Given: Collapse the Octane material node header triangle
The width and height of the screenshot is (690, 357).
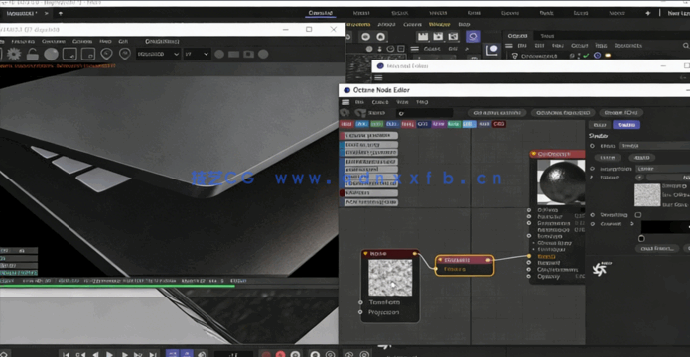Looking at the screenshot, I should click(534, 154).
